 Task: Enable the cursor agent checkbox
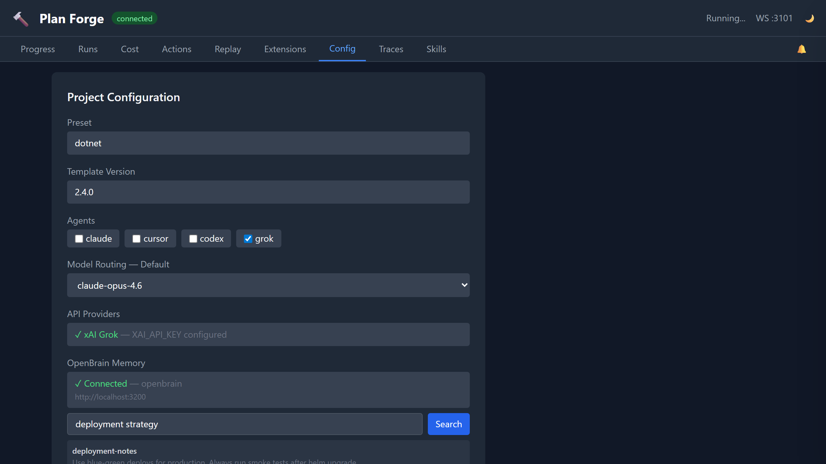(136, 238)
